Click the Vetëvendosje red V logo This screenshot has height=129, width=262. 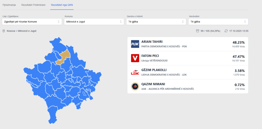pyautogui.click(x=135, y=58)
